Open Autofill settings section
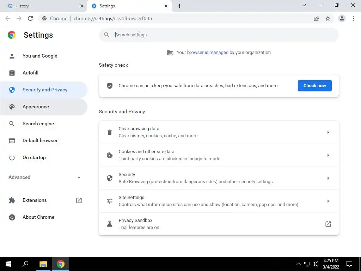The image size is (361, 271). [x=44, y=73]
